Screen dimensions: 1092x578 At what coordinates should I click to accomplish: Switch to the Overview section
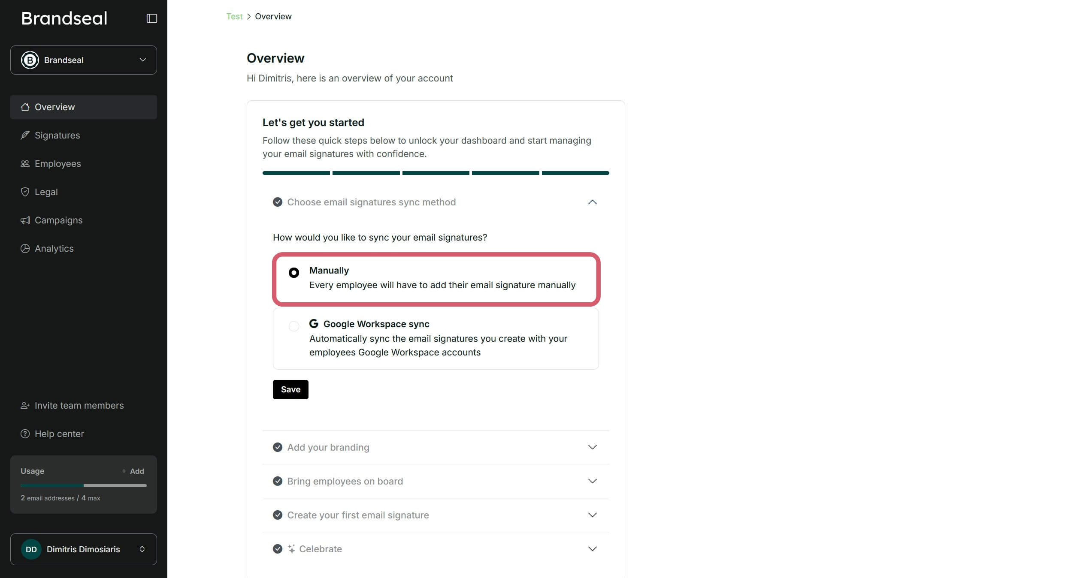click(x=54, y=107)
